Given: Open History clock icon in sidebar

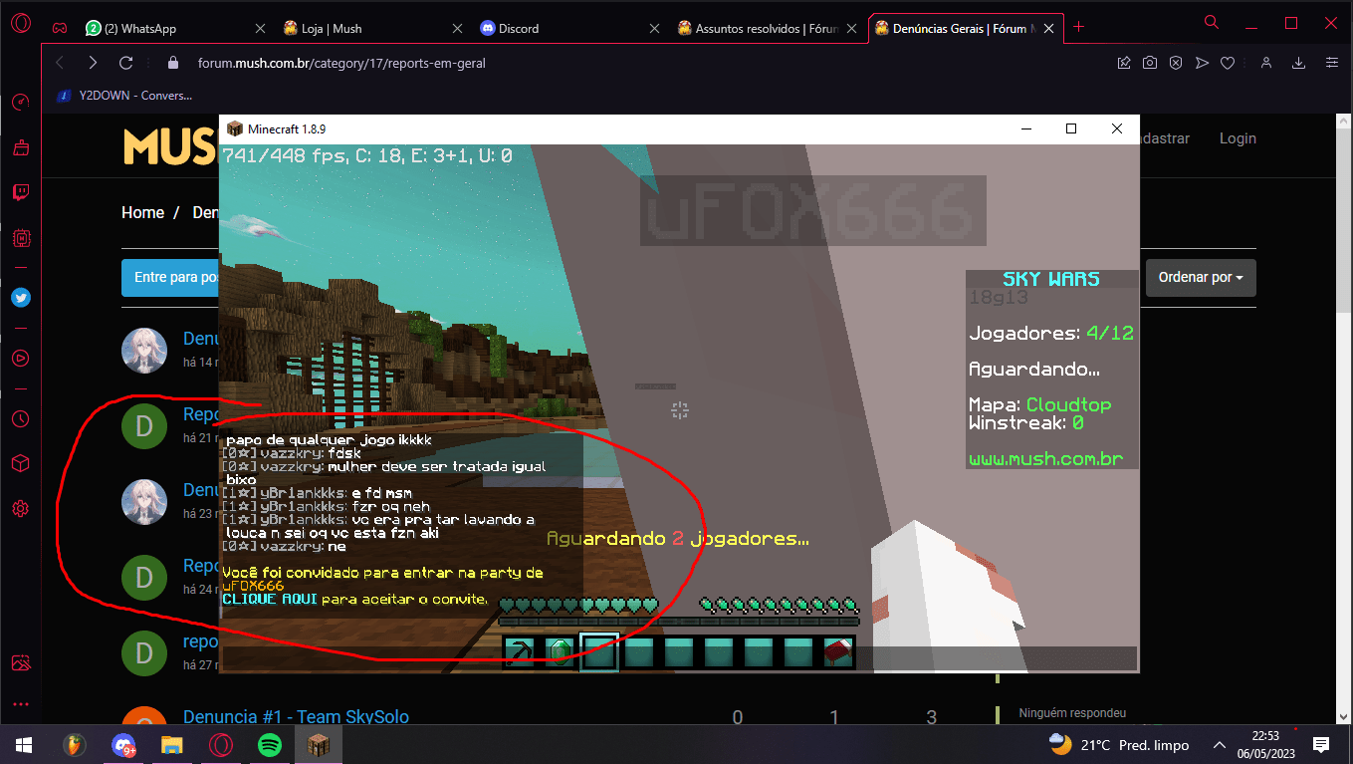Looking at the screenshot, I should coord(20,418).
